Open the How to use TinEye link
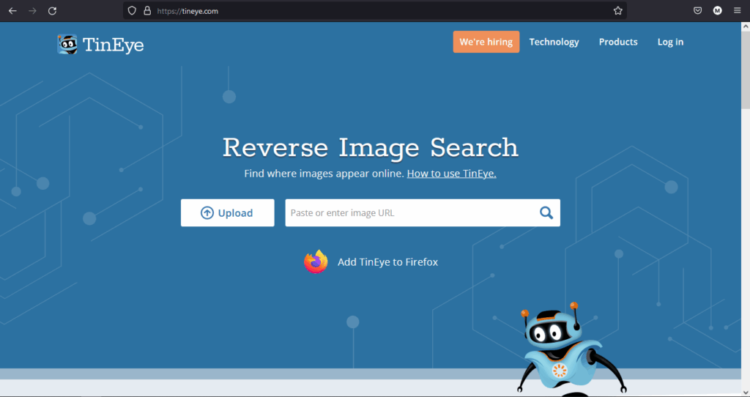Screen dimensions: 750x397 pos(451,174)
